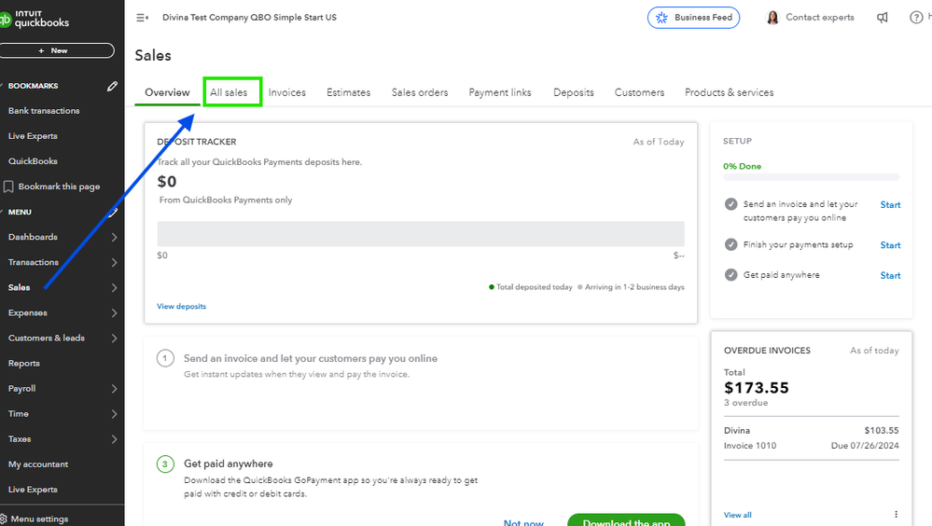Open the three-dot menu in Overdue Invoices

(896, 514)
